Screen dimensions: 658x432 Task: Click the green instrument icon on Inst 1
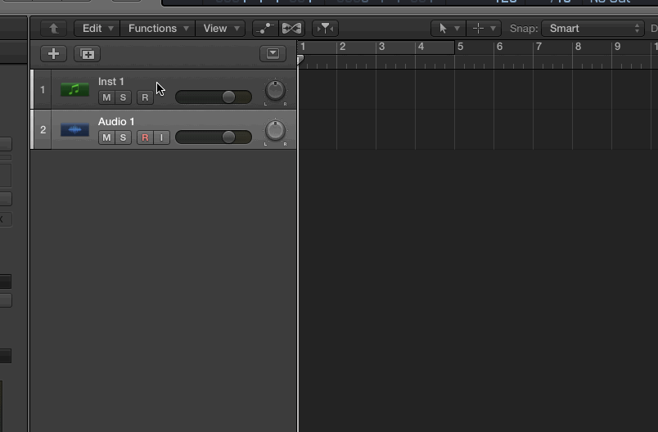tap(74, 89)
